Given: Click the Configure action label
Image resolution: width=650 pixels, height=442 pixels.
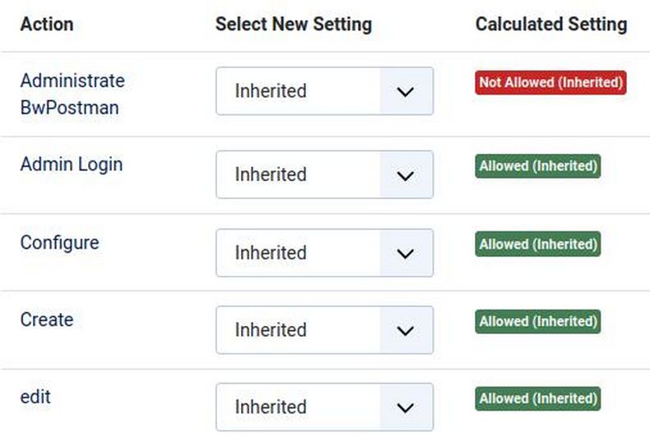Looking at the screenshot, I should [59, 243].
